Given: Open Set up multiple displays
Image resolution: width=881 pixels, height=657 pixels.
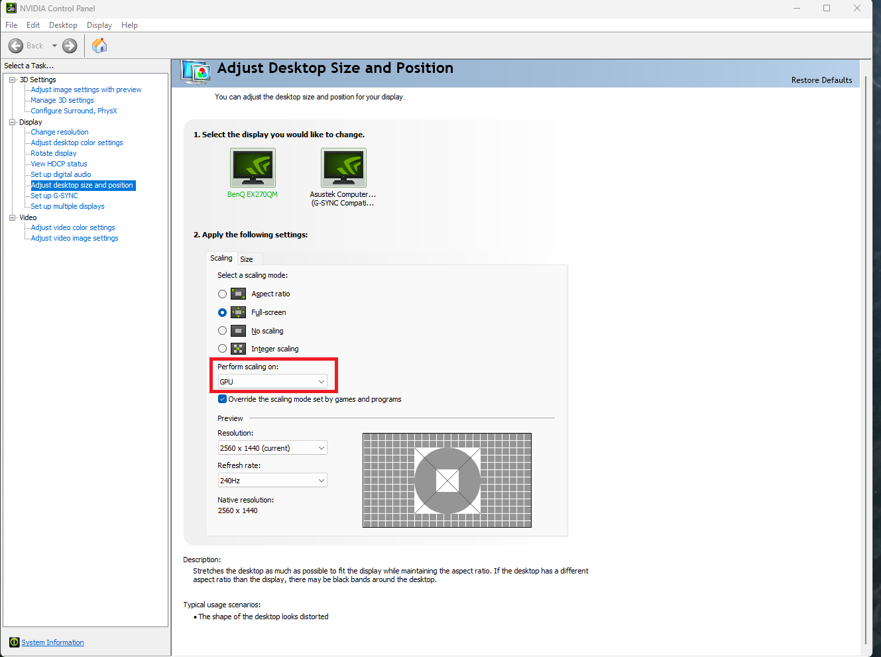Looking at the screenshot, I should (x=68, y=206).
